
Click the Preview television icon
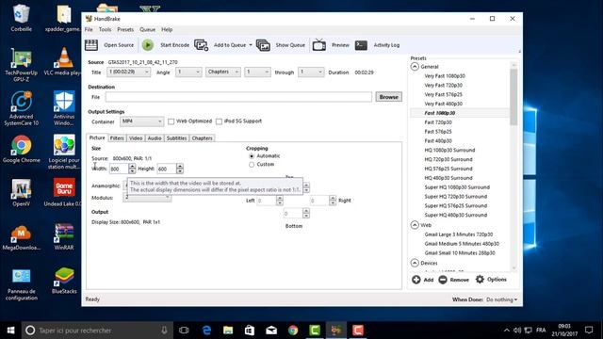point(318,45)
